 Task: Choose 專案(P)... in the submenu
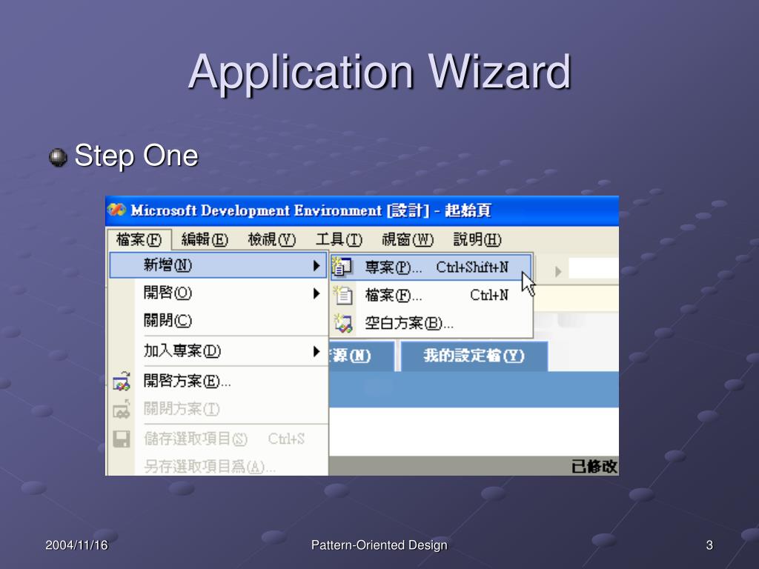[432, 267]
